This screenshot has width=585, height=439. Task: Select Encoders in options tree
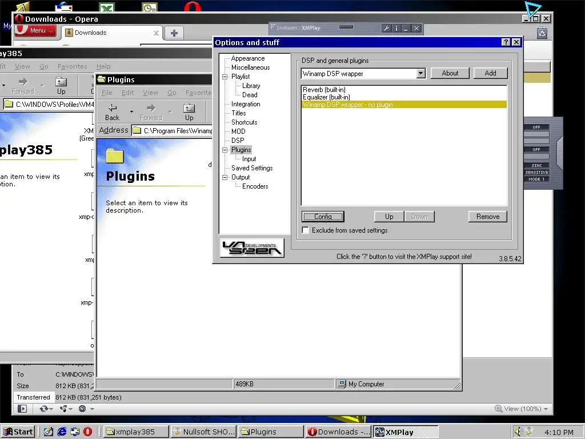[x=255, y=186]
